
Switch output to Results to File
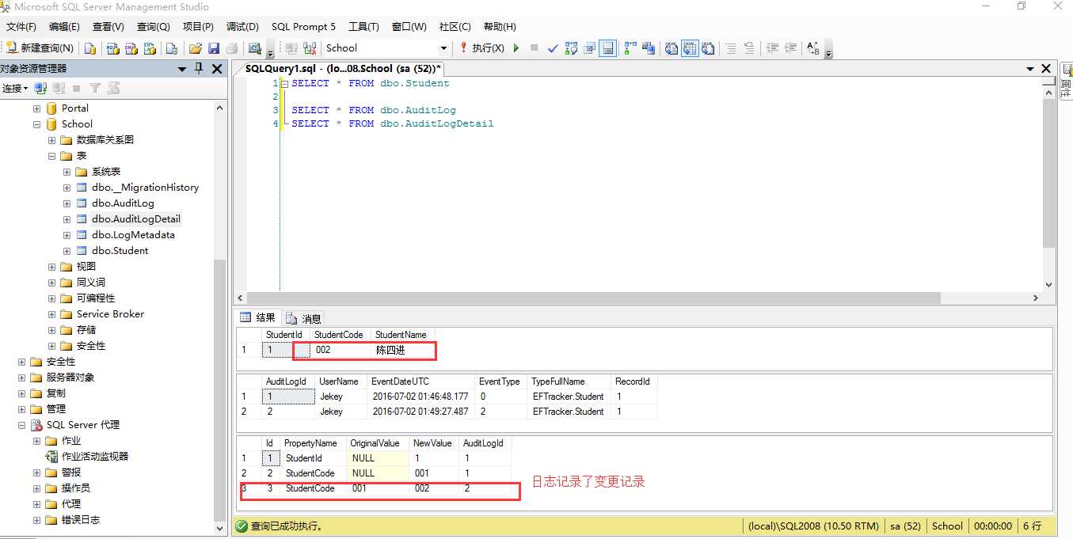click(708, 48)
